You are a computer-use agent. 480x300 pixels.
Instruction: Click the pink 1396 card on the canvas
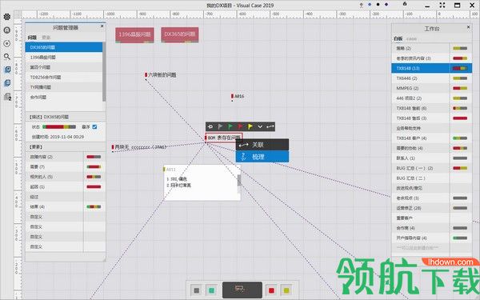[134, 34]
